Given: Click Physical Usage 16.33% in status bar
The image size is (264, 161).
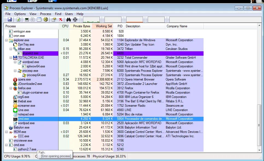Looking at the screenshot, I should 109,156.
